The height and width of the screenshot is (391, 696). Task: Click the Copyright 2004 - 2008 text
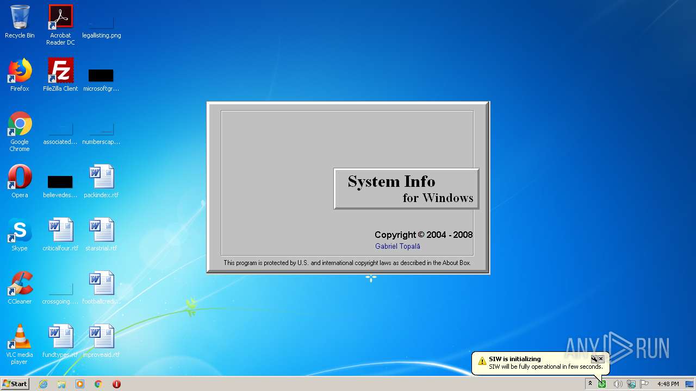point(423,235)
